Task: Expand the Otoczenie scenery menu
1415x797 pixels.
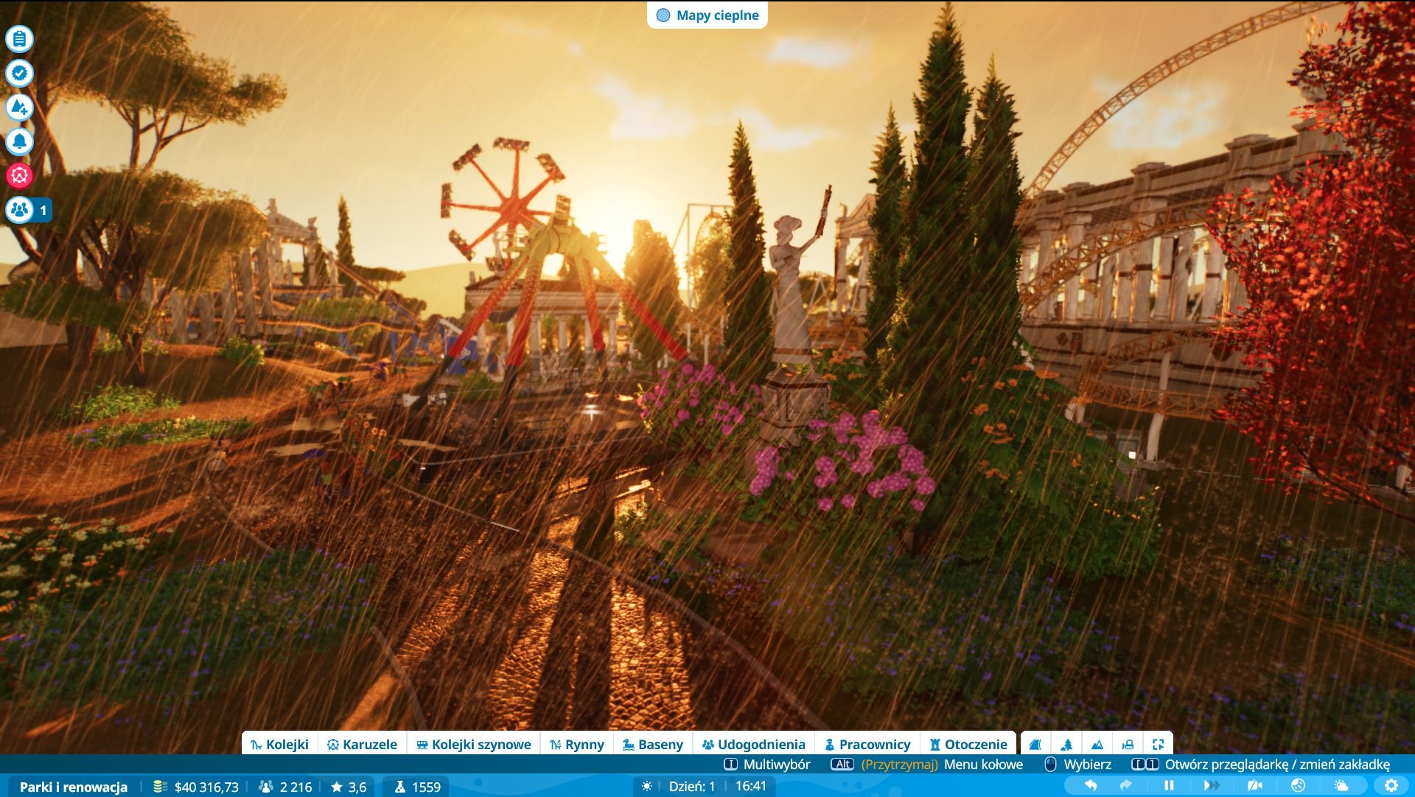Action: (x=968, y=745)
